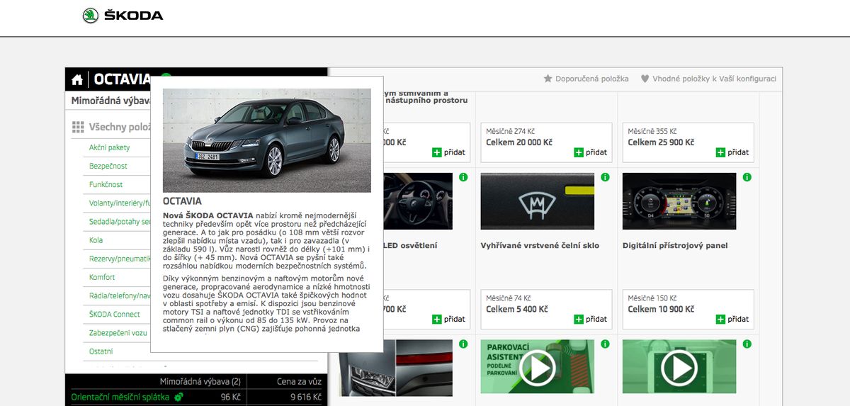850x406 pixels.
Task: Open the Všechny položky grid icon
Action: (78, 128)
